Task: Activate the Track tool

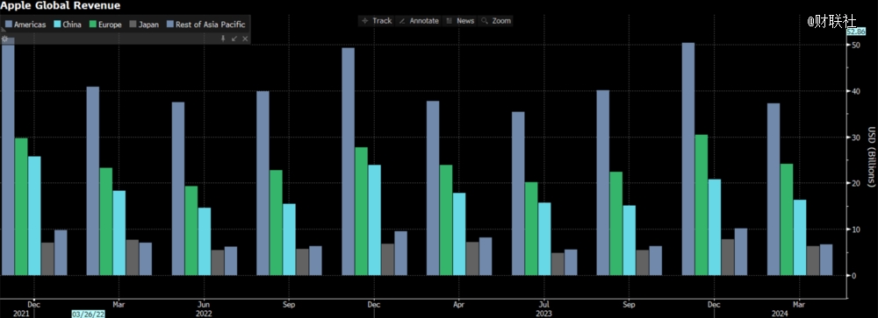Action: pos(377,21)
